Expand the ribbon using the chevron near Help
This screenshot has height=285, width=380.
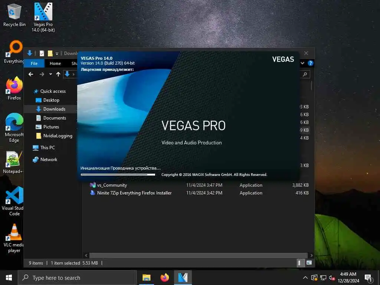click(302, 63)
